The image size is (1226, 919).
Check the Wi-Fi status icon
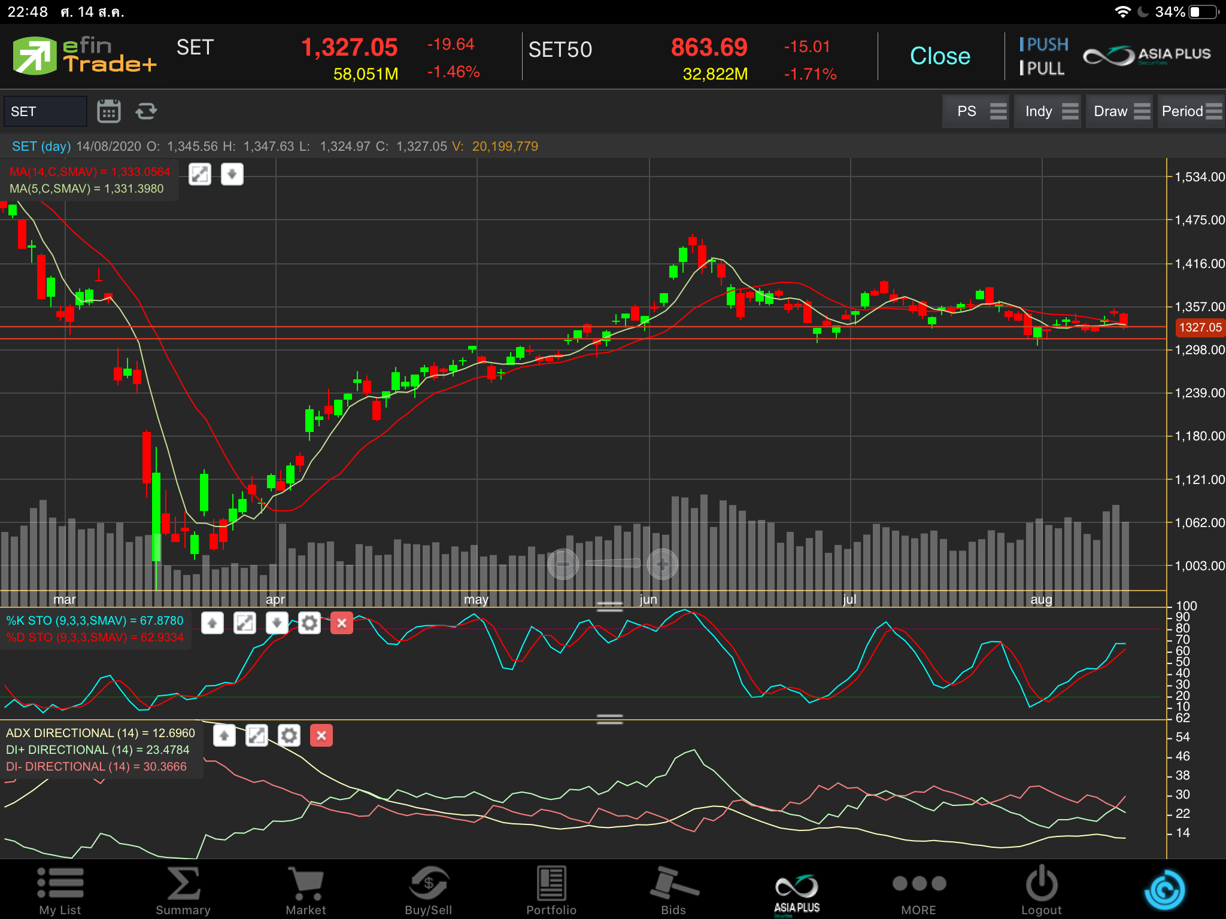click(x=1122, y=12)
